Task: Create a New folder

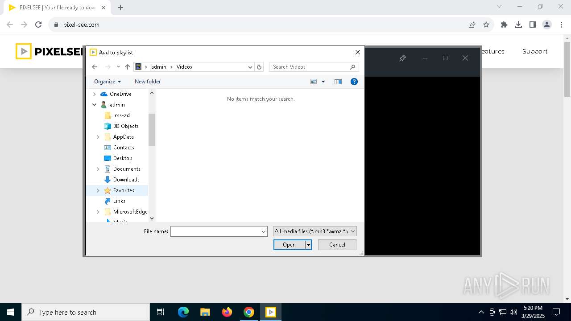Action: click(148, 82)
